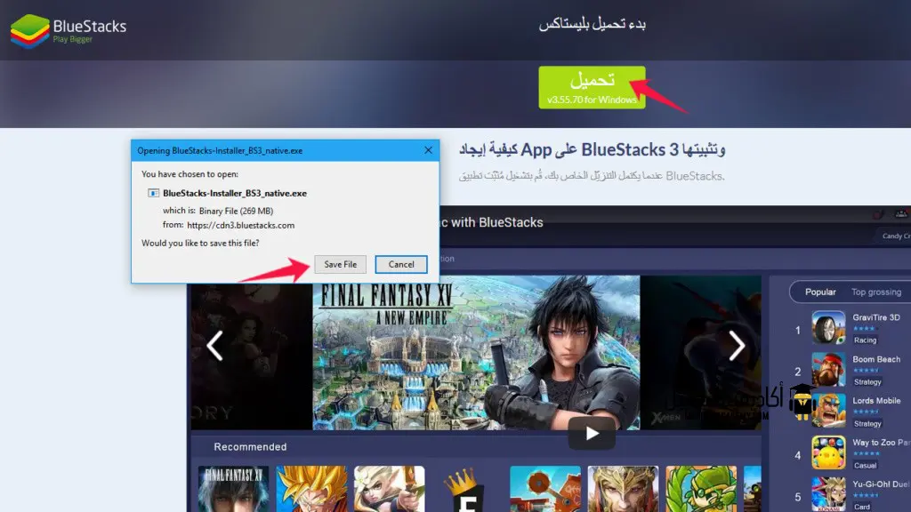Open the Boom Beach app icon
The image size is (911, 512).
(x=828, y=369)
